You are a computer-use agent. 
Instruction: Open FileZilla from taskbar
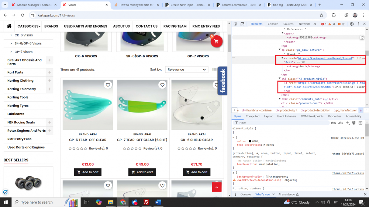point(146,202)
